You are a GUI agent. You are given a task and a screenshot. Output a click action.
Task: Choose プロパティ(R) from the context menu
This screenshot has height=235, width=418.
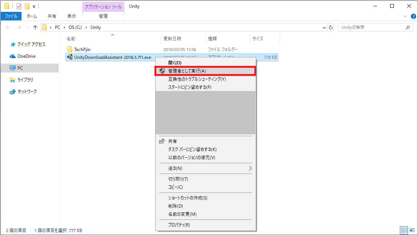click(x=205, y=225)
